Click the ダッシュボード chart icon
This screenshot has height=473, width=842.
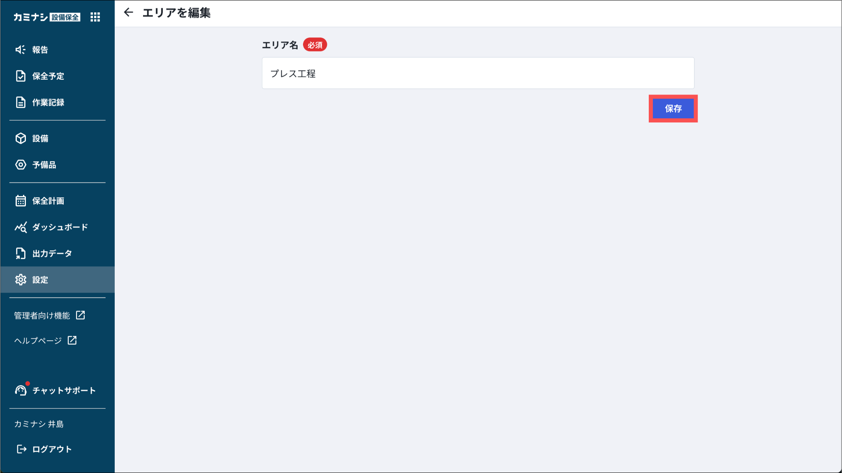point(21,227)
